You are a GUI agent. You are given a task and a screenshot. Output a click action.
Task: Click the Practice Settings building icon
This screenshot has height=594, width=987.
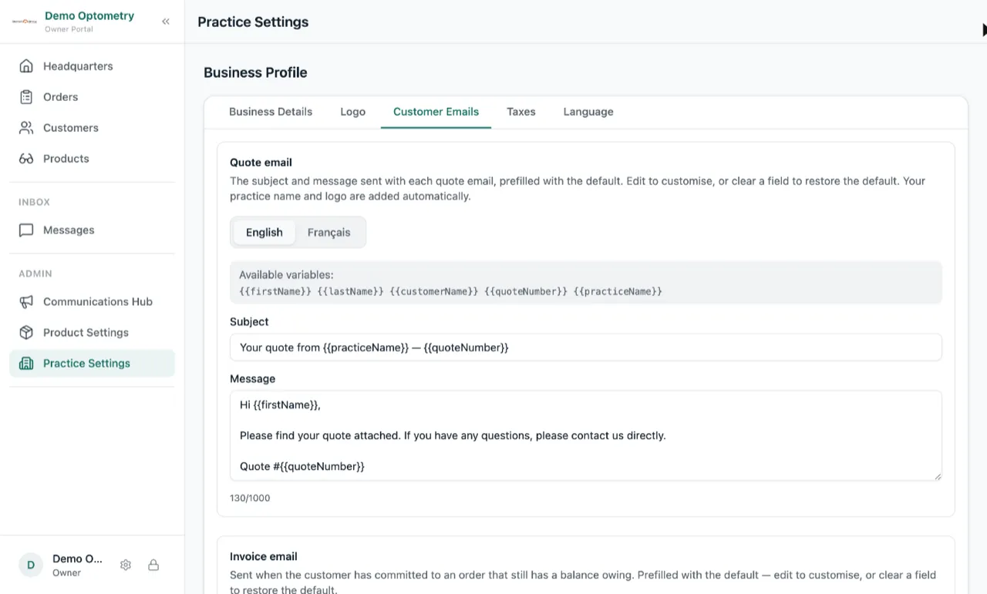(x=26, y=364)
